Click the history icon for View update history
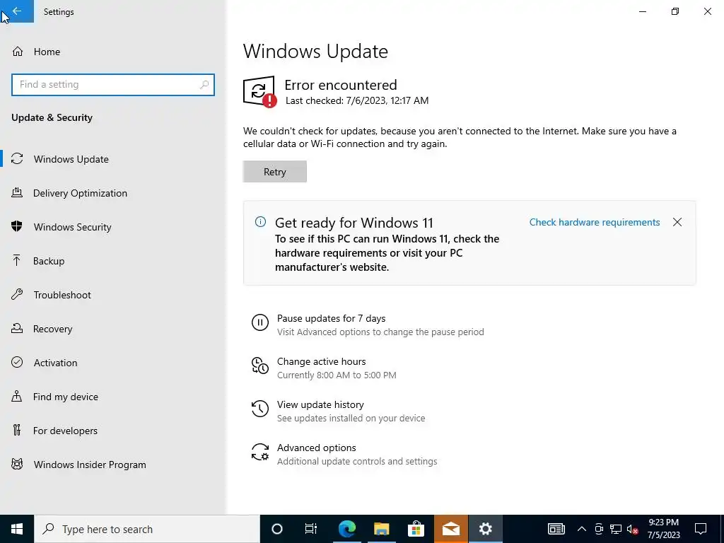Image resolution: width=724 pixels, height=543 pixels. [260, 409]
